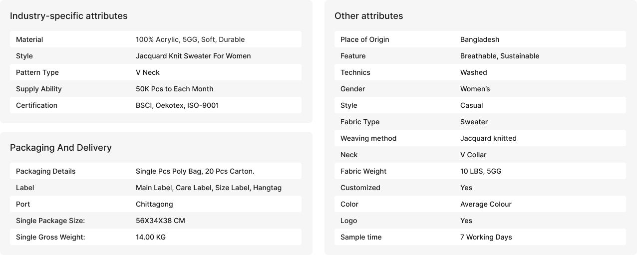The image size is (637, 255).
Task: Select the 7 Working Days sample time
Action: pyautogui.click(x=486, y=237)
